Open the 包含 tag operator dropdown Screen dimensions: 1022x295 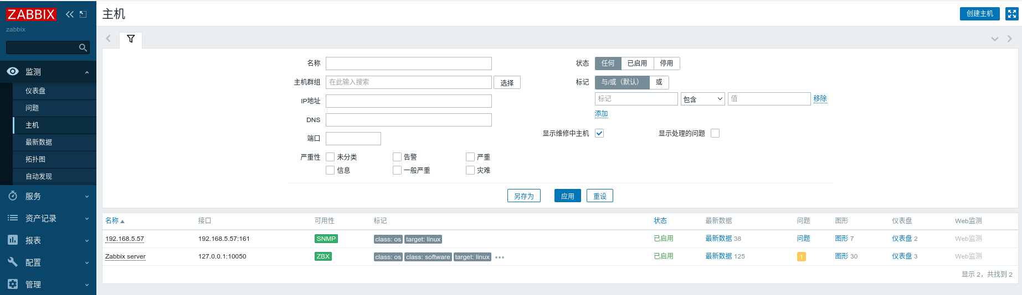pyautogui.click(x=702, y=99)
